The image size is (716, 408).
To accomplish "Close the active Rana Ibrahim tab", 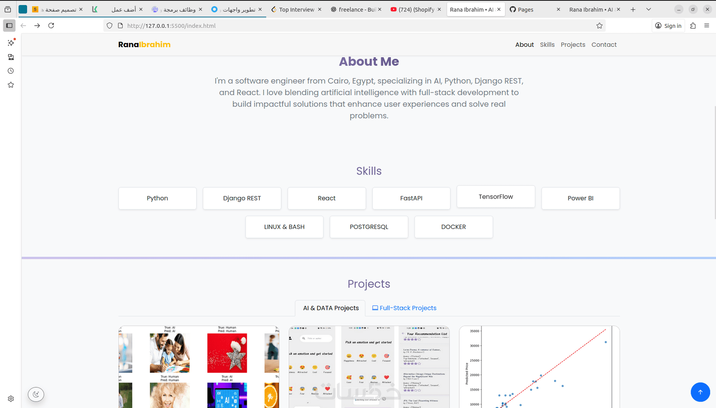I will 499,9.
